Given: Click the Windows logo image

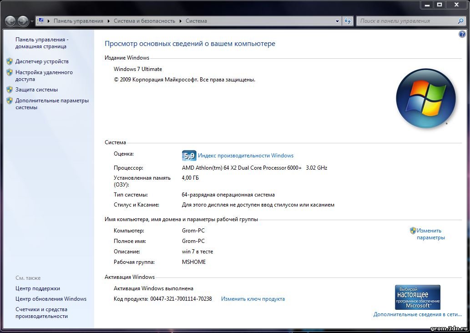Looking at the screenshot, I should (426, 98).
